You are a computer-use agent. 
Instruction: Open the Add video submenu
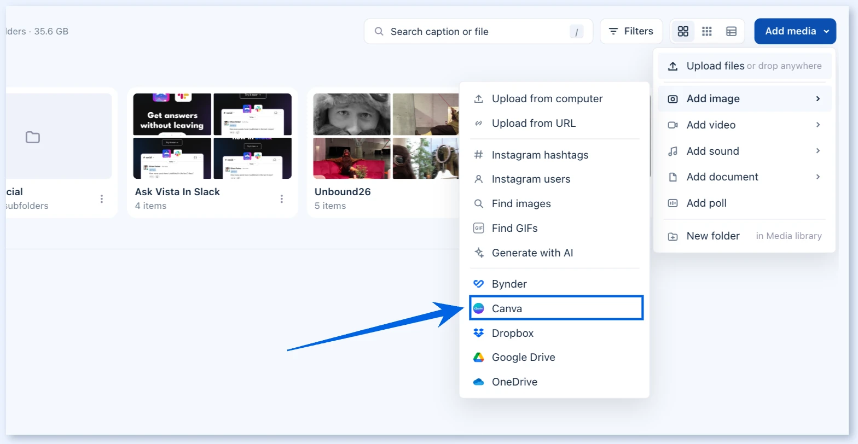[x=744, y=125]
